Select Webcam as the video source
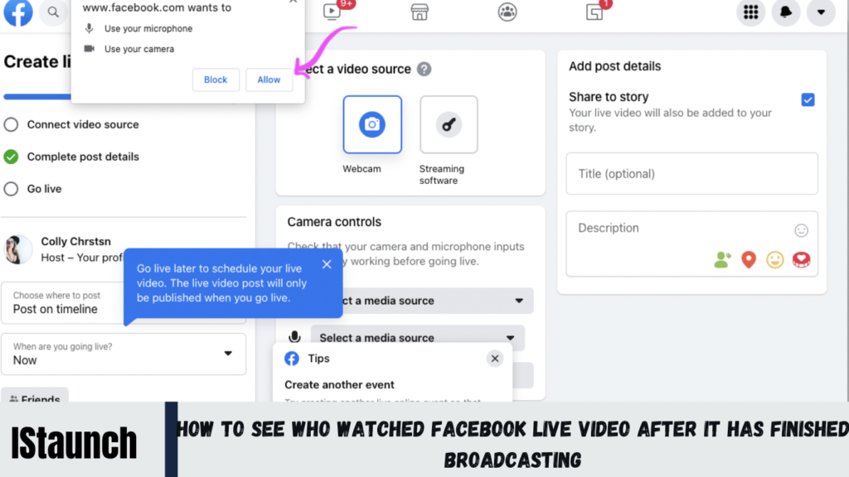 (372, 125)
